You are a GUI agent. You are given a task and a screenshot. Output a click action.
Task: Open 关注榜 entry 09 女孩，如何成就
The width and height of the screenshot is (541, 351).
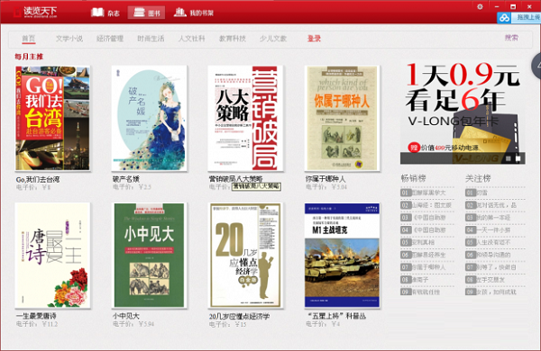pos(495,292)
